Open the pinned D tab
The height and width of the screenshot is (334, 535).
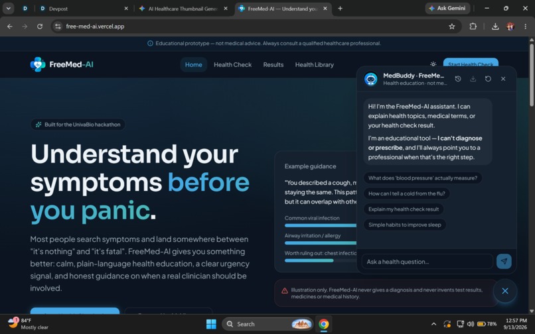(x=25, y=9)
